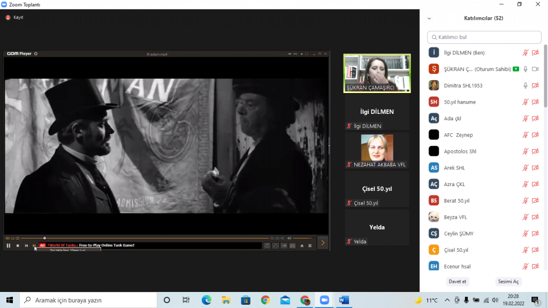Click the Sesimi Aç button
The width and height of the screenshot is (548, 308).
[508, 281]
